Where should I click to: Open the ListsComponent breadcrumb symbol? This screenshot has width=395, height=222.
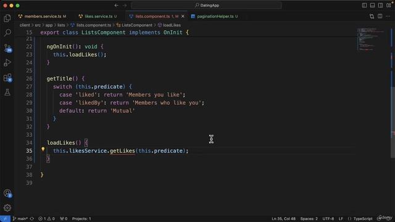[x=135, y=25]
